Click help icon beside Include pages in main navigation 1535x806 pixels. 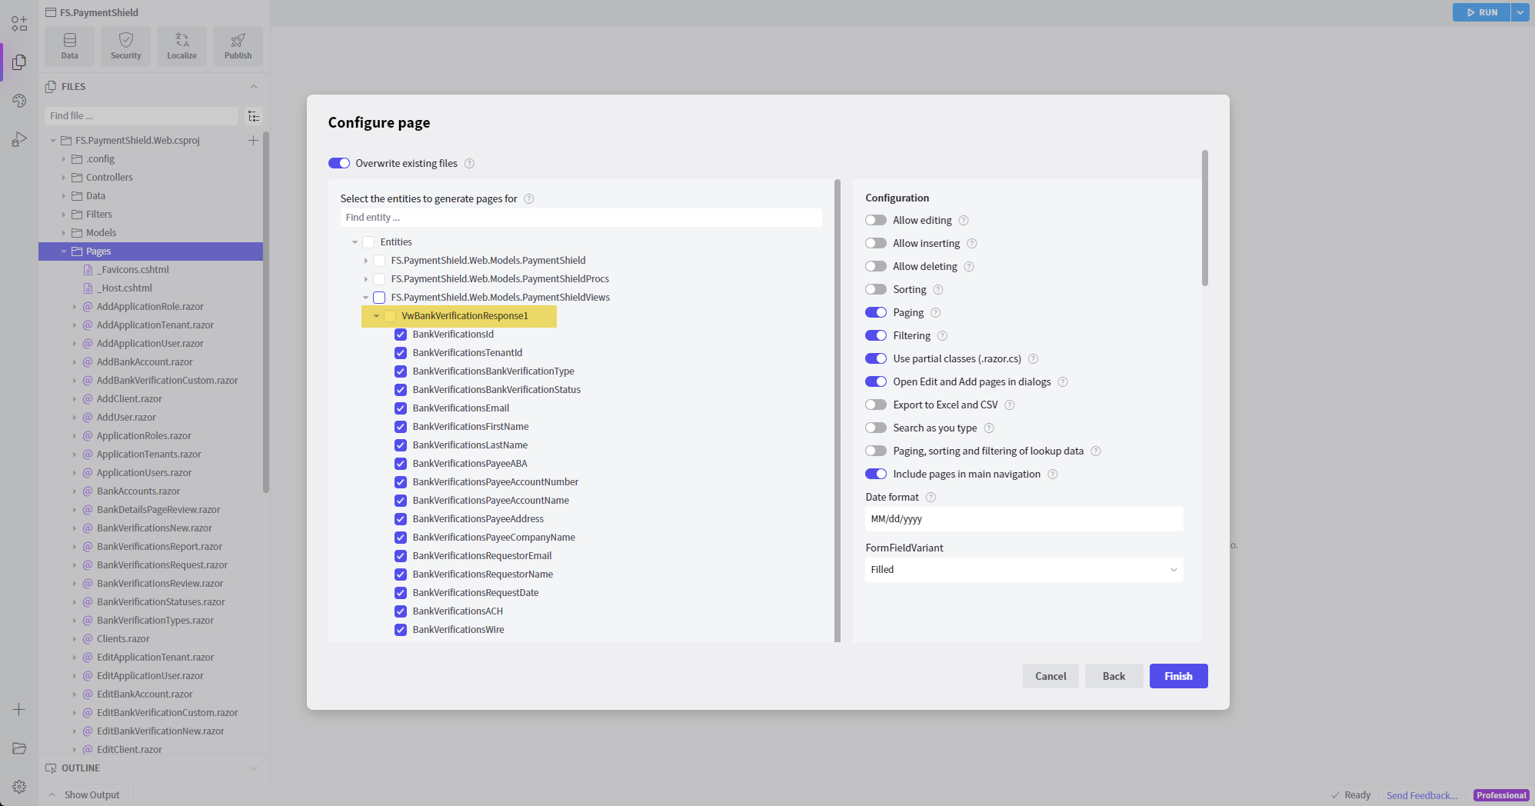(x=1053, y=474)
